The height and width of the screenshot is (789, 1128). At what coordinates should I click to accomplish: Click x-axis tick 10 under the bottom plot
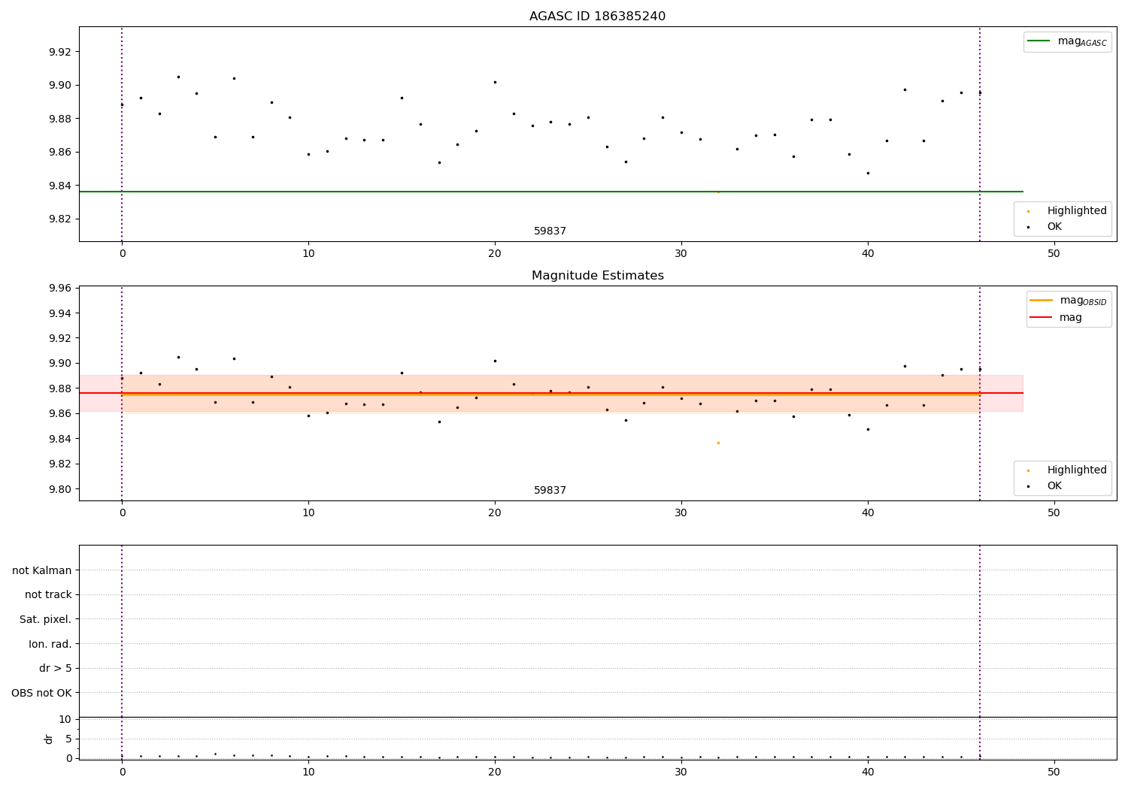point(308,772)
